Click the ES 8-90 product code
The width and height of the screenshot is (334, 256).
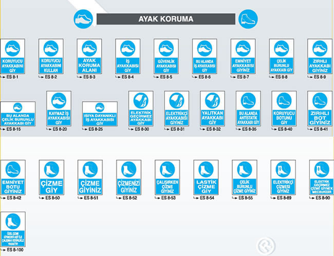[323, 198]
